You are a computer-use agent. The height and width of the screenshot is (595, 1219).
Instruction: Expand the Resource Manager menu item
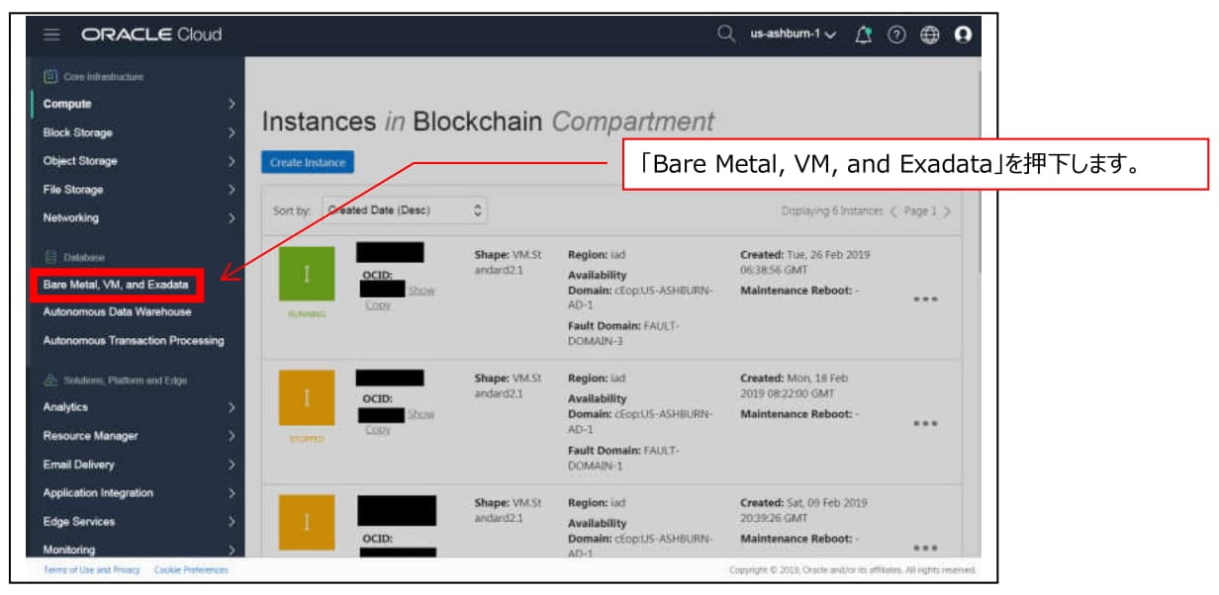click(138, 436)
